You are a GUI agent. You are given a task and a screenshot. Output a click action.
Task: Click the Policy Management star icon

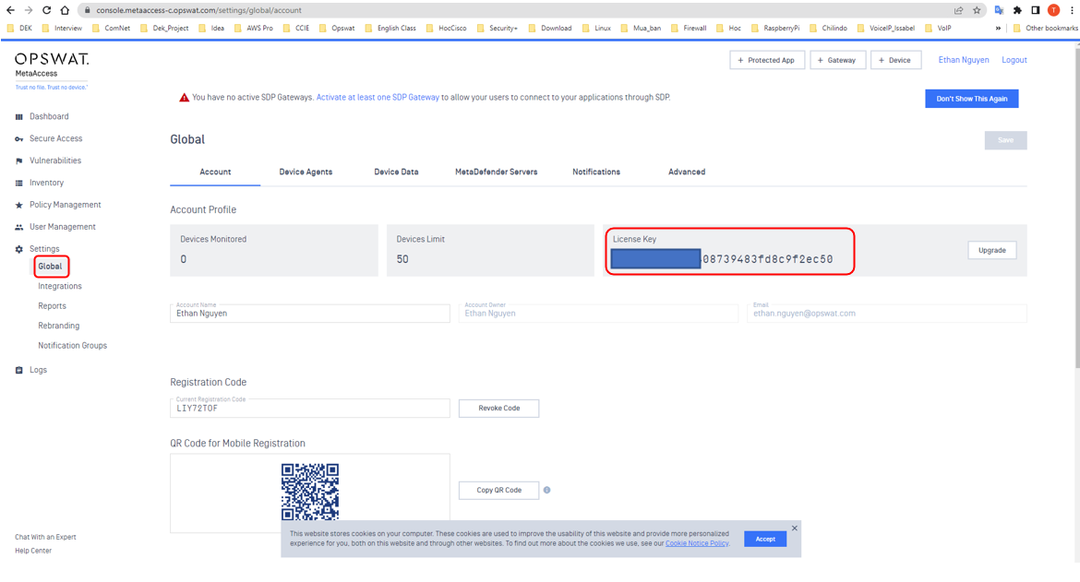(18, 205)
